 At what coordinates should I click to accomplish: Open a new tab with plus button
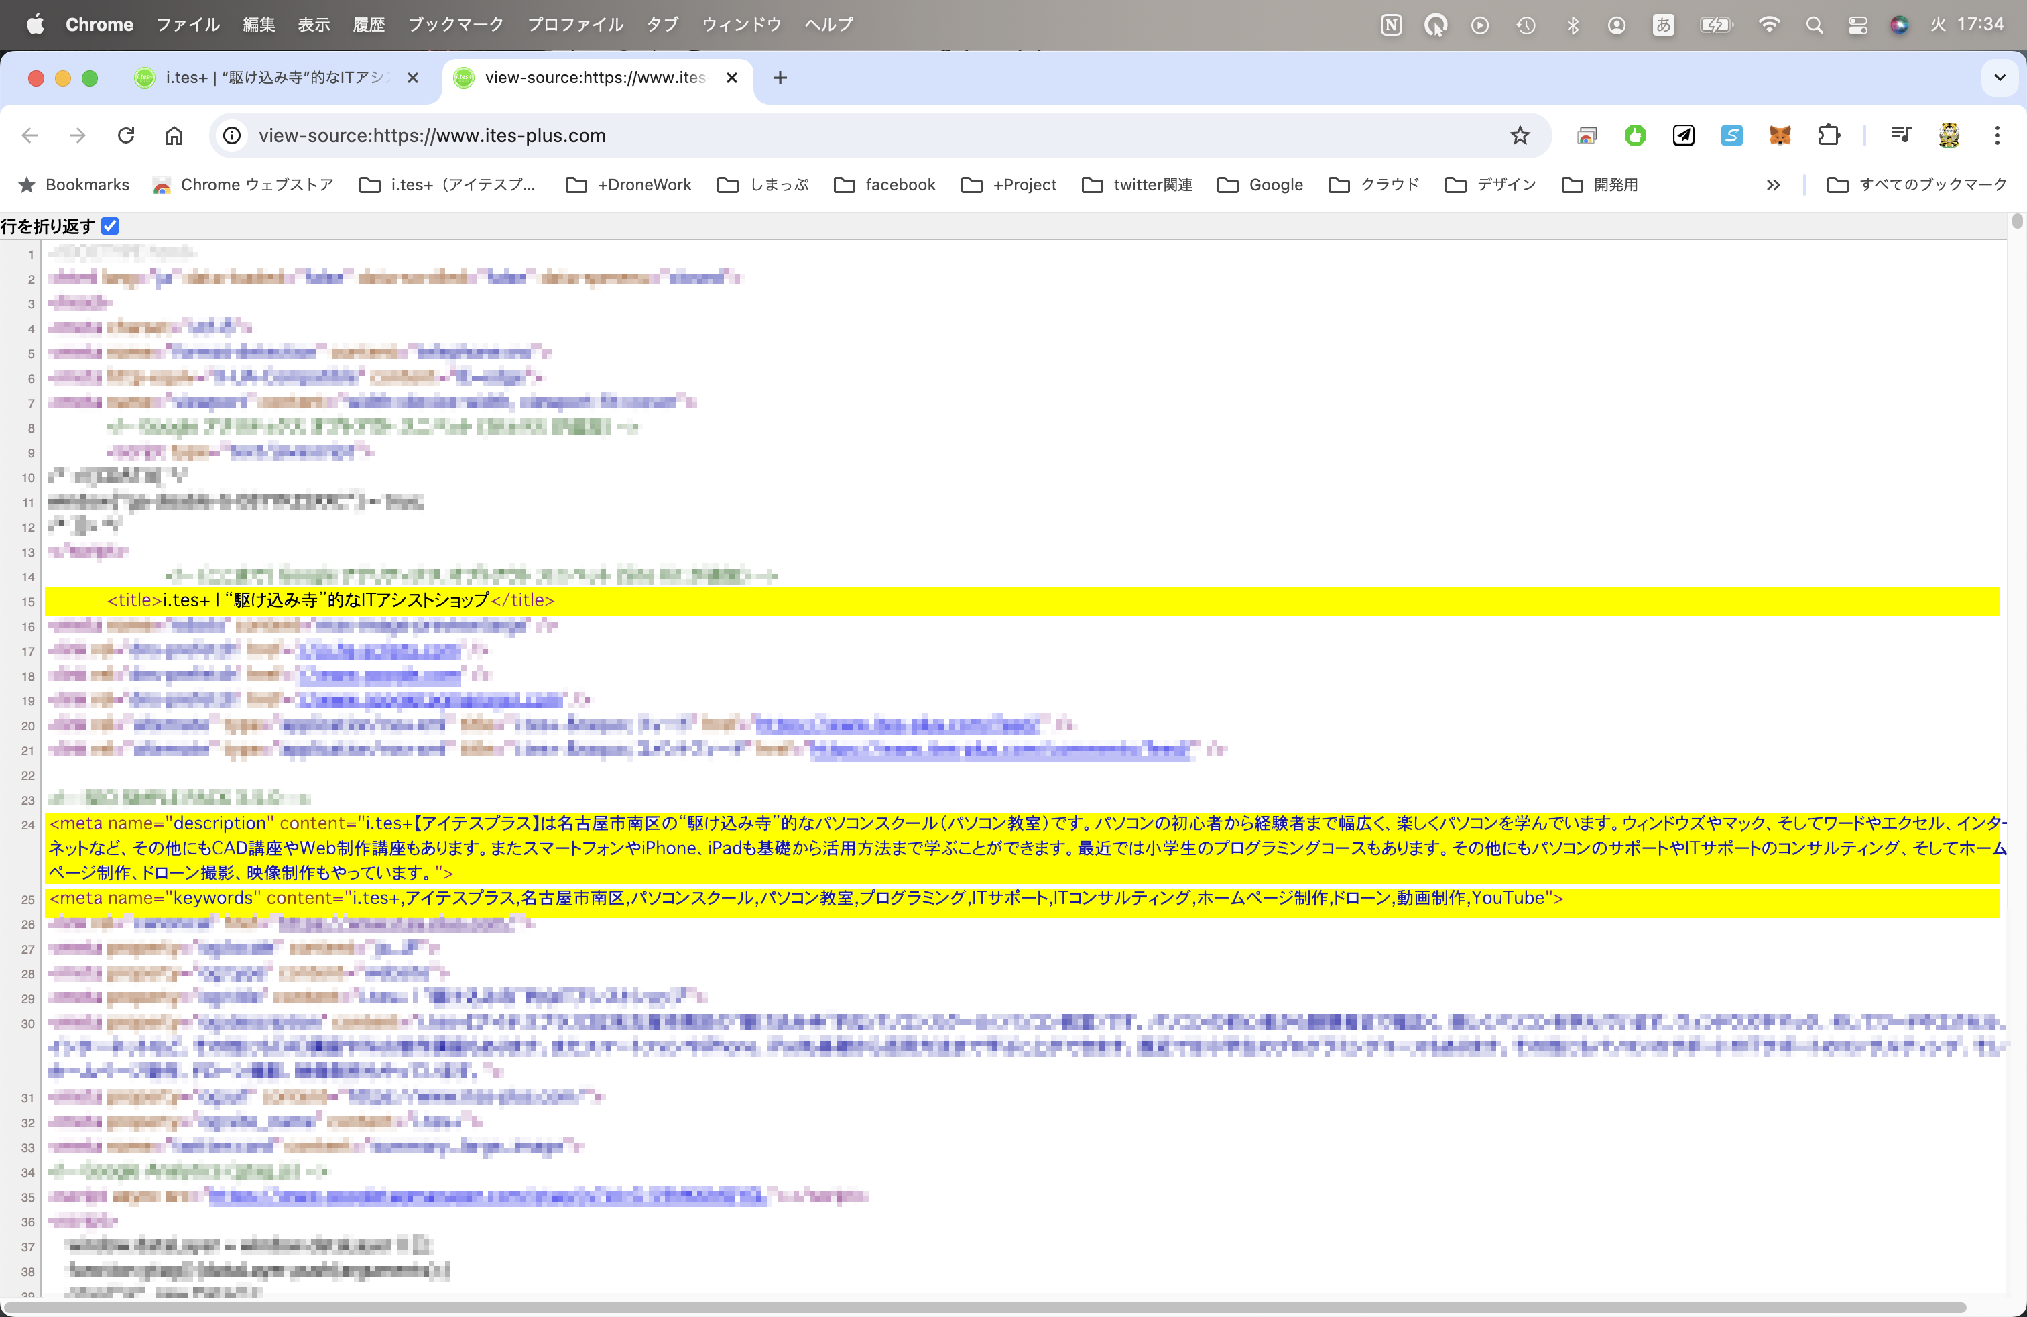tap(780, 78)
